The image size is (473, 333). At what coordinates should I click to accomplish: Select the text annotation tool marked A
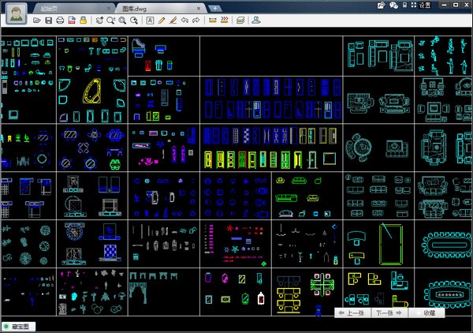150,21
